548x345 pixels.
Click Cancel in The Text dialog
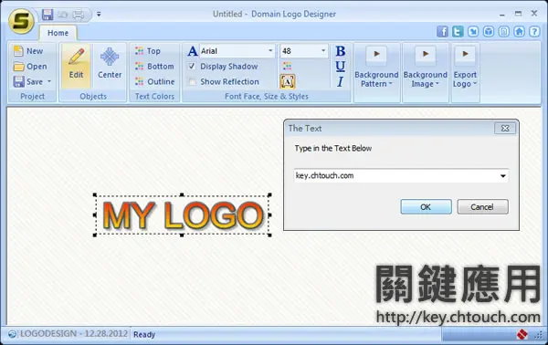[x=482, y=207]
